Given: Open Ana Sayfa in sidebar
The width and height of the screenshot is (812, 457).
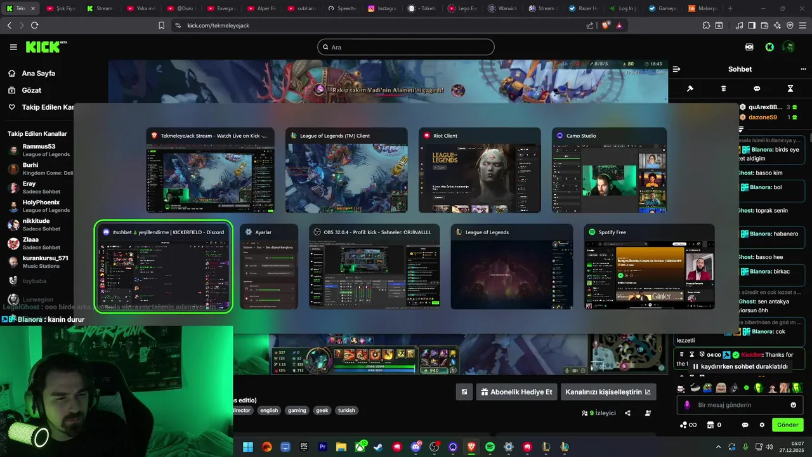Looking at the screenshot, I should pyautogui.click(x=38, y=73).
